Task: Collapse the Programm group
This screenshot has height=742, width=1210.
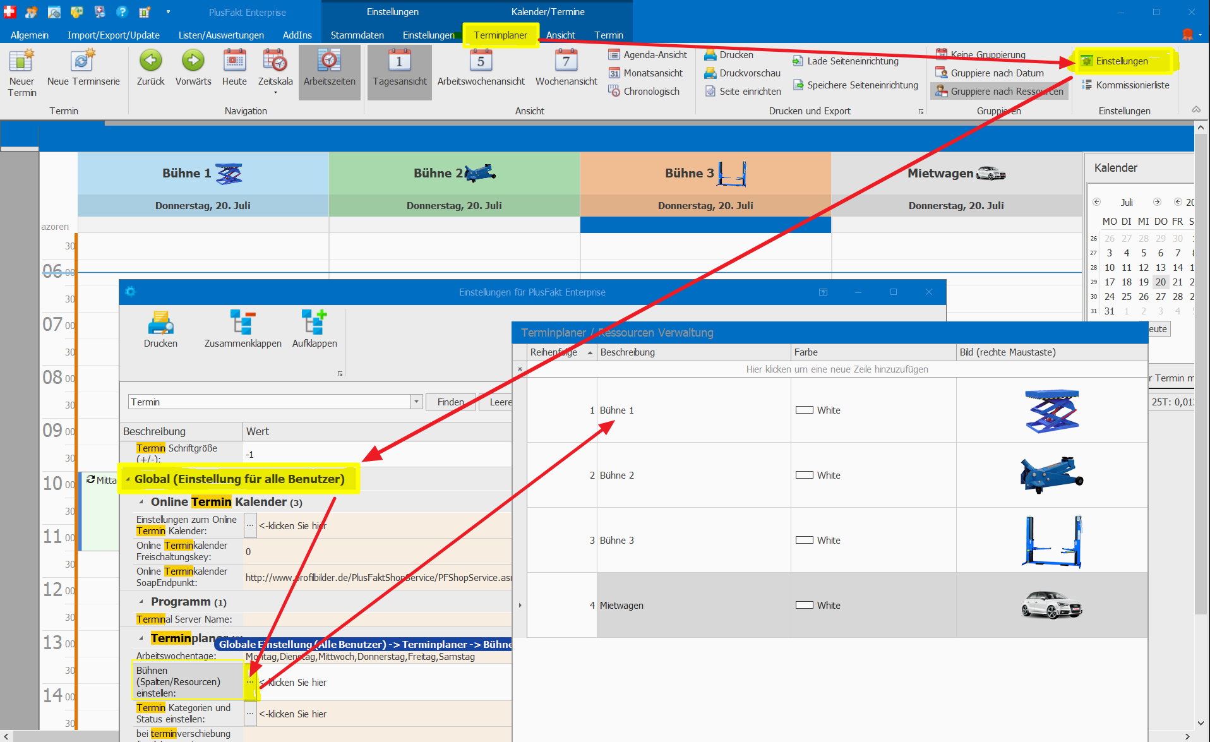Action: 141,602
